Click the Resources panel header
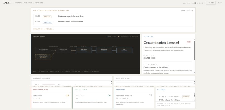 coord(134,90)
